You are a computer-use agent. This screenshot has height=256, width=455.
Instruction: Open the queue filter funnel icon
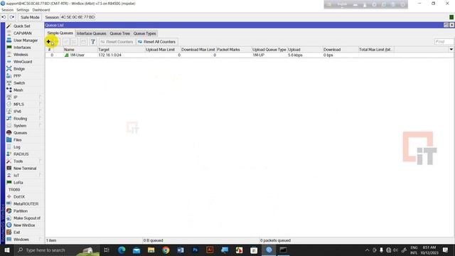pos(93,42)
